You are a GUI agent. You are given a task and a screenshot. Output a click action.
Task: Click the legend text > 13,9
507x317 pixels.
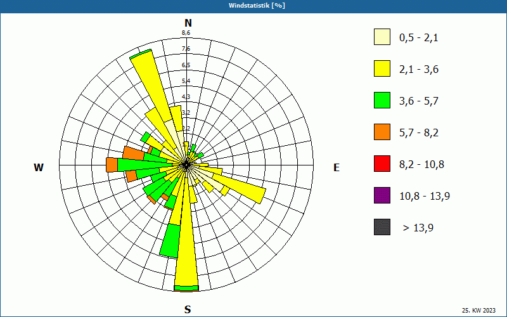[x=418, y=228]
